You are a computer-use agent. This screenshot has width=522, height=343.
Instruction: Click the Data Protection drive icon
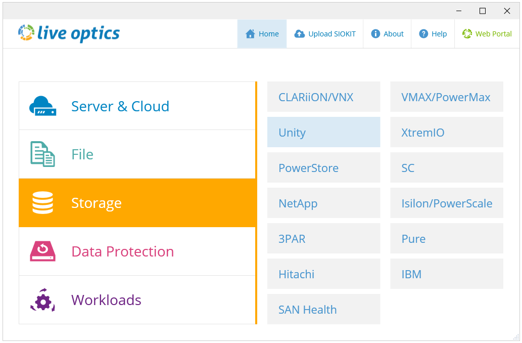[x=42, y=251]
